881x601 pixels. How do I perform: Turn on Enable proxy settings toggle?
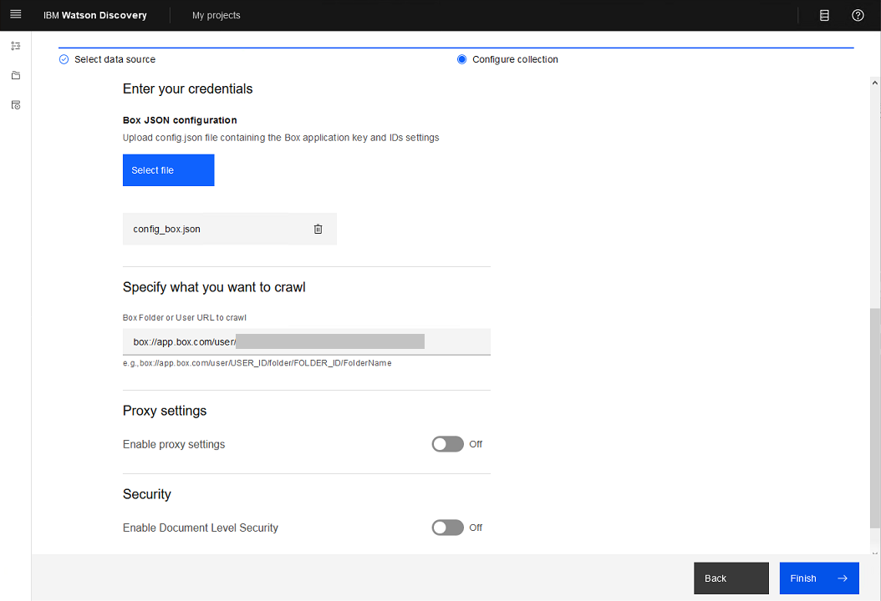pos(448,444)
